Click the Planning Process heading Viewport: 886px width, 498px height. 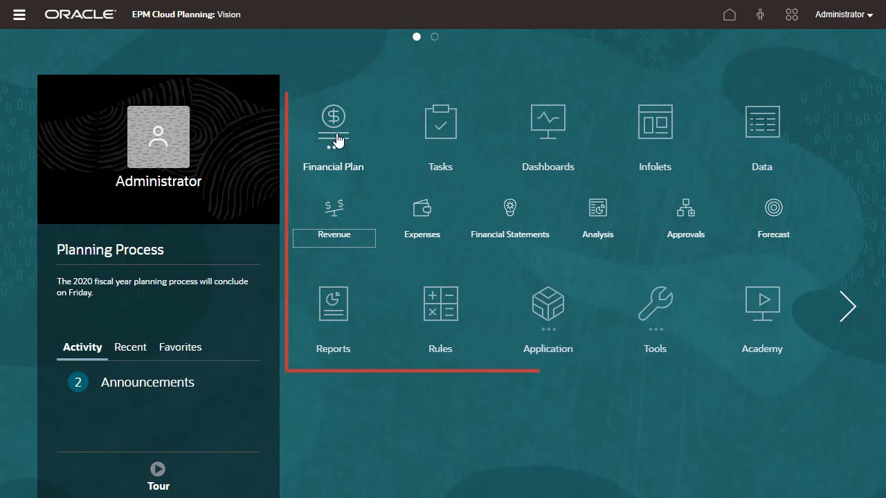click(110, 250)
